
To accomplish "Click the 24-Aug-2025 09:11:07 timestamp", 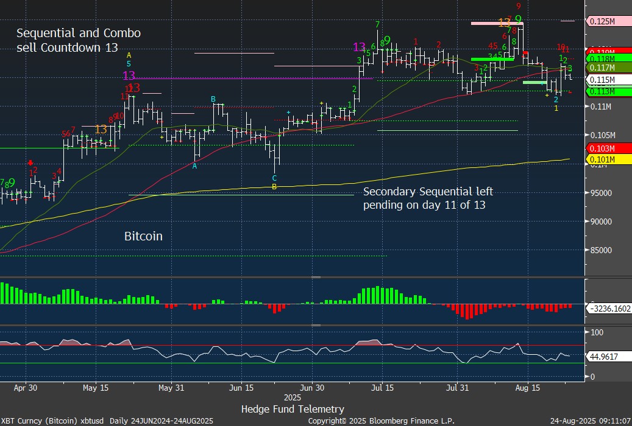I will pyautogui.click(x=591, y=421).
